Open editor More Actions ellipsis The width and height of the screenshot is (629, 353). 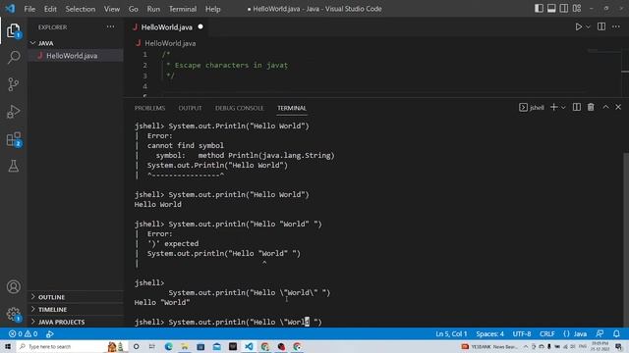pyautogui.click(x=616, y=26)
